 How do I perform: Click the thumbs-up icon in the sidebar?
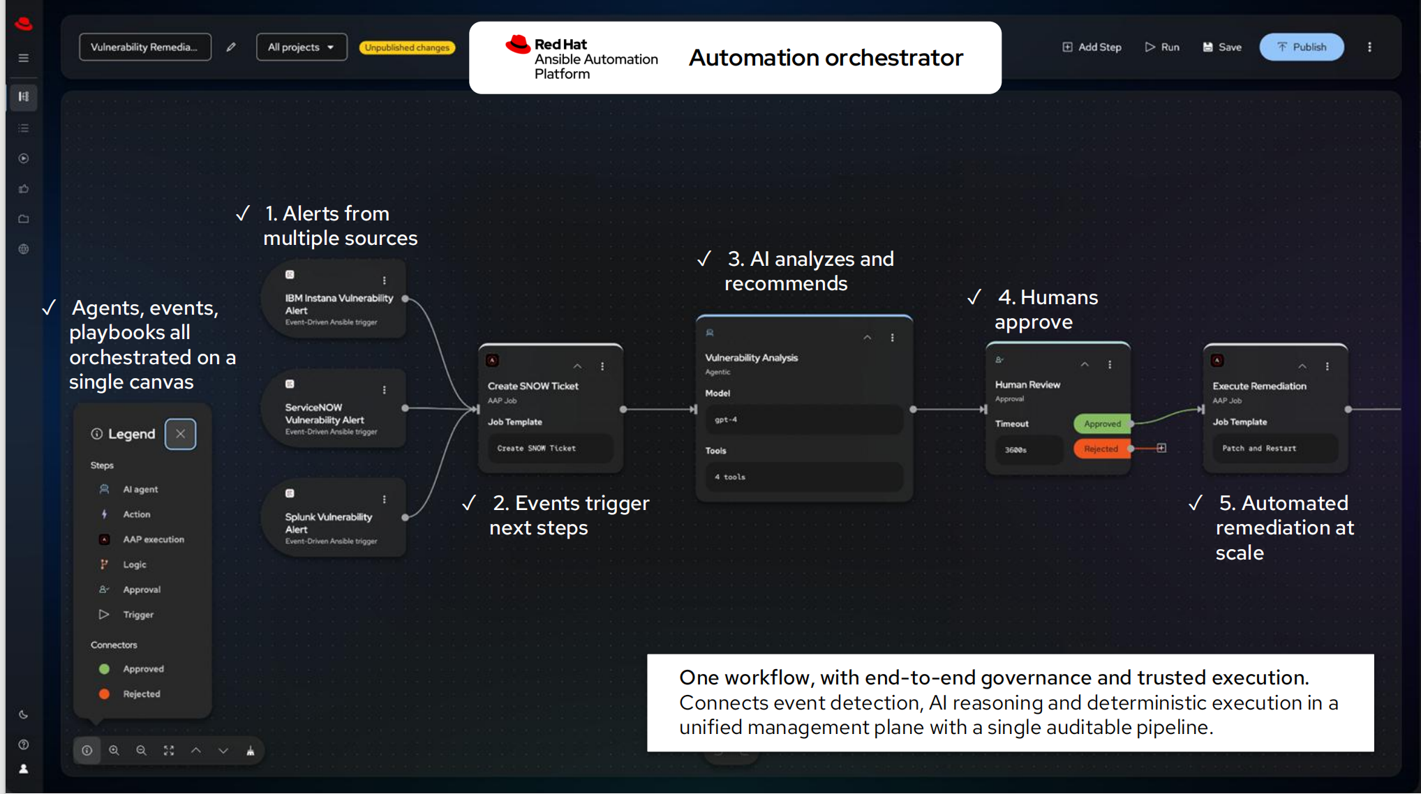24,188
